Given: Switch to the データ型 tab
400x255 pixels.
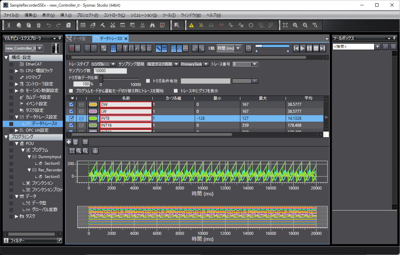Looking at the screenshot, I should (79, 38).
